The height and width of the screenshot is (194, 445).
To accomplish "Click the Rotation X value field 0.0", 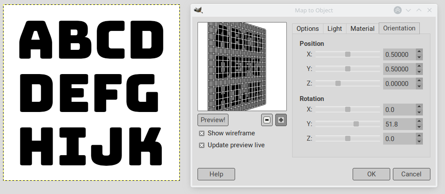I will pyautogui.click(x=399, y=109).
